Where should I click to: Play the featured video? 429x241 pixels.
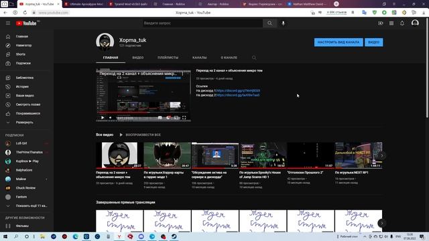103,118
